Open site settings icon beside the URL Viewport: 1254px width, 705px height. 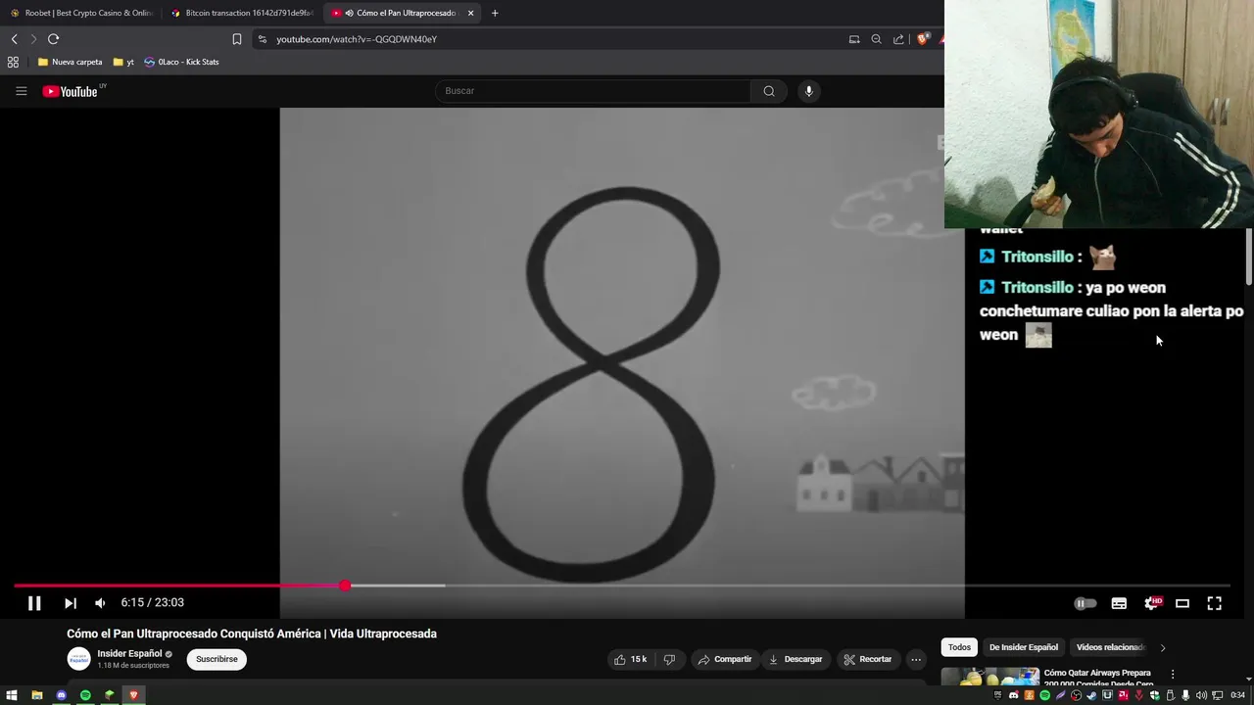(262, 39)
